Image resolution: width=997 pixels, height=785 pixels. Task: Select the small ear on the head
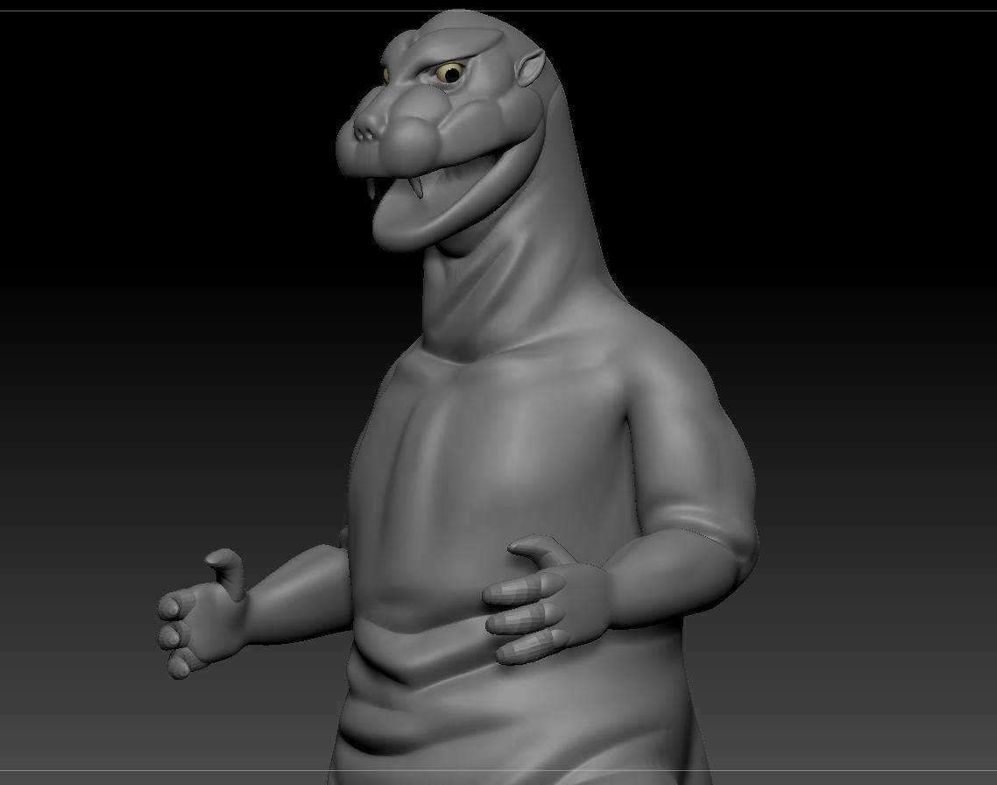[x=530, y=68]
